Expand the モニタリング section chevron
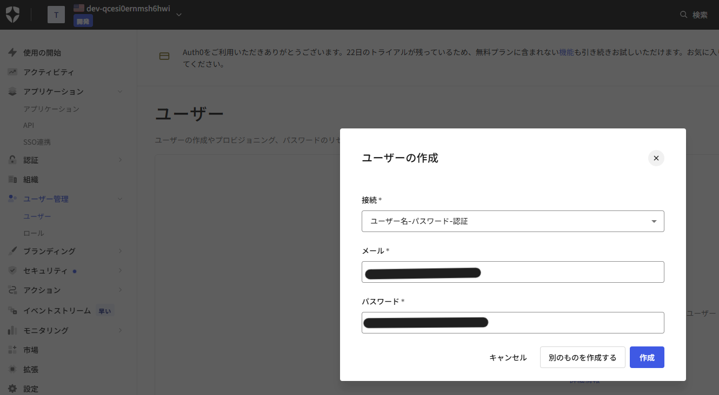The image size is (719, 395). pos(120,330)
